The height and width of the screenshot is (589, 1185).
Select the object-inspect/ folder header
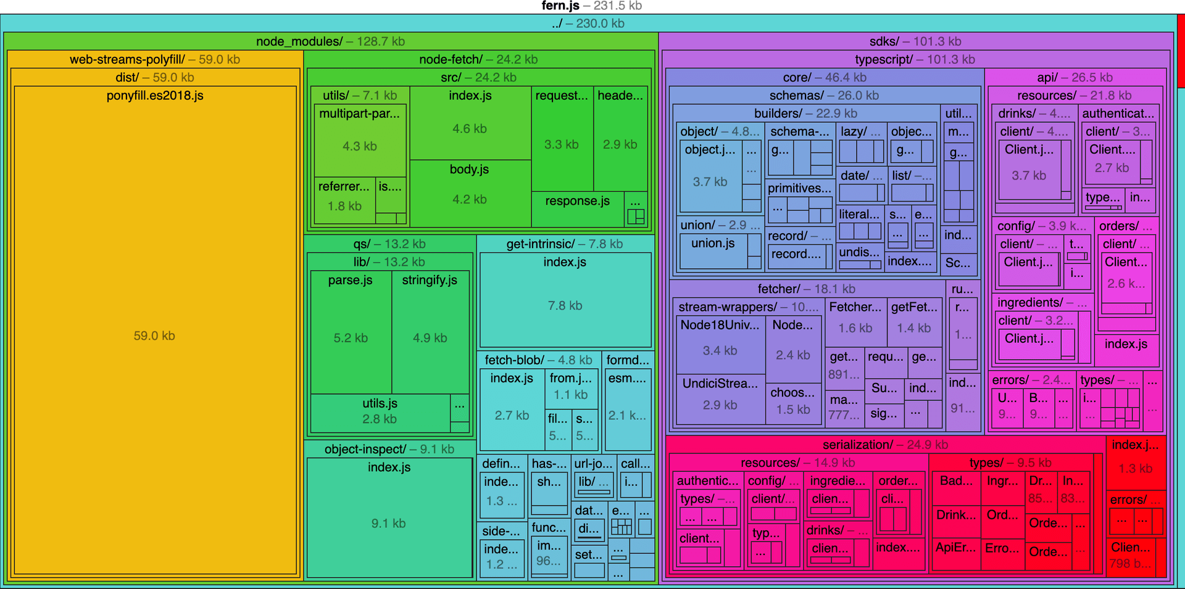(389, 449)
